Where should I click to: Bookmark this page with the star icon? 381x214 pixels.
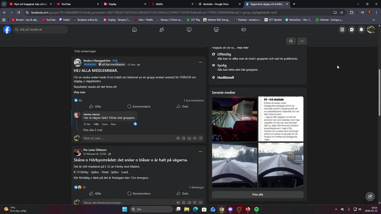342,12
